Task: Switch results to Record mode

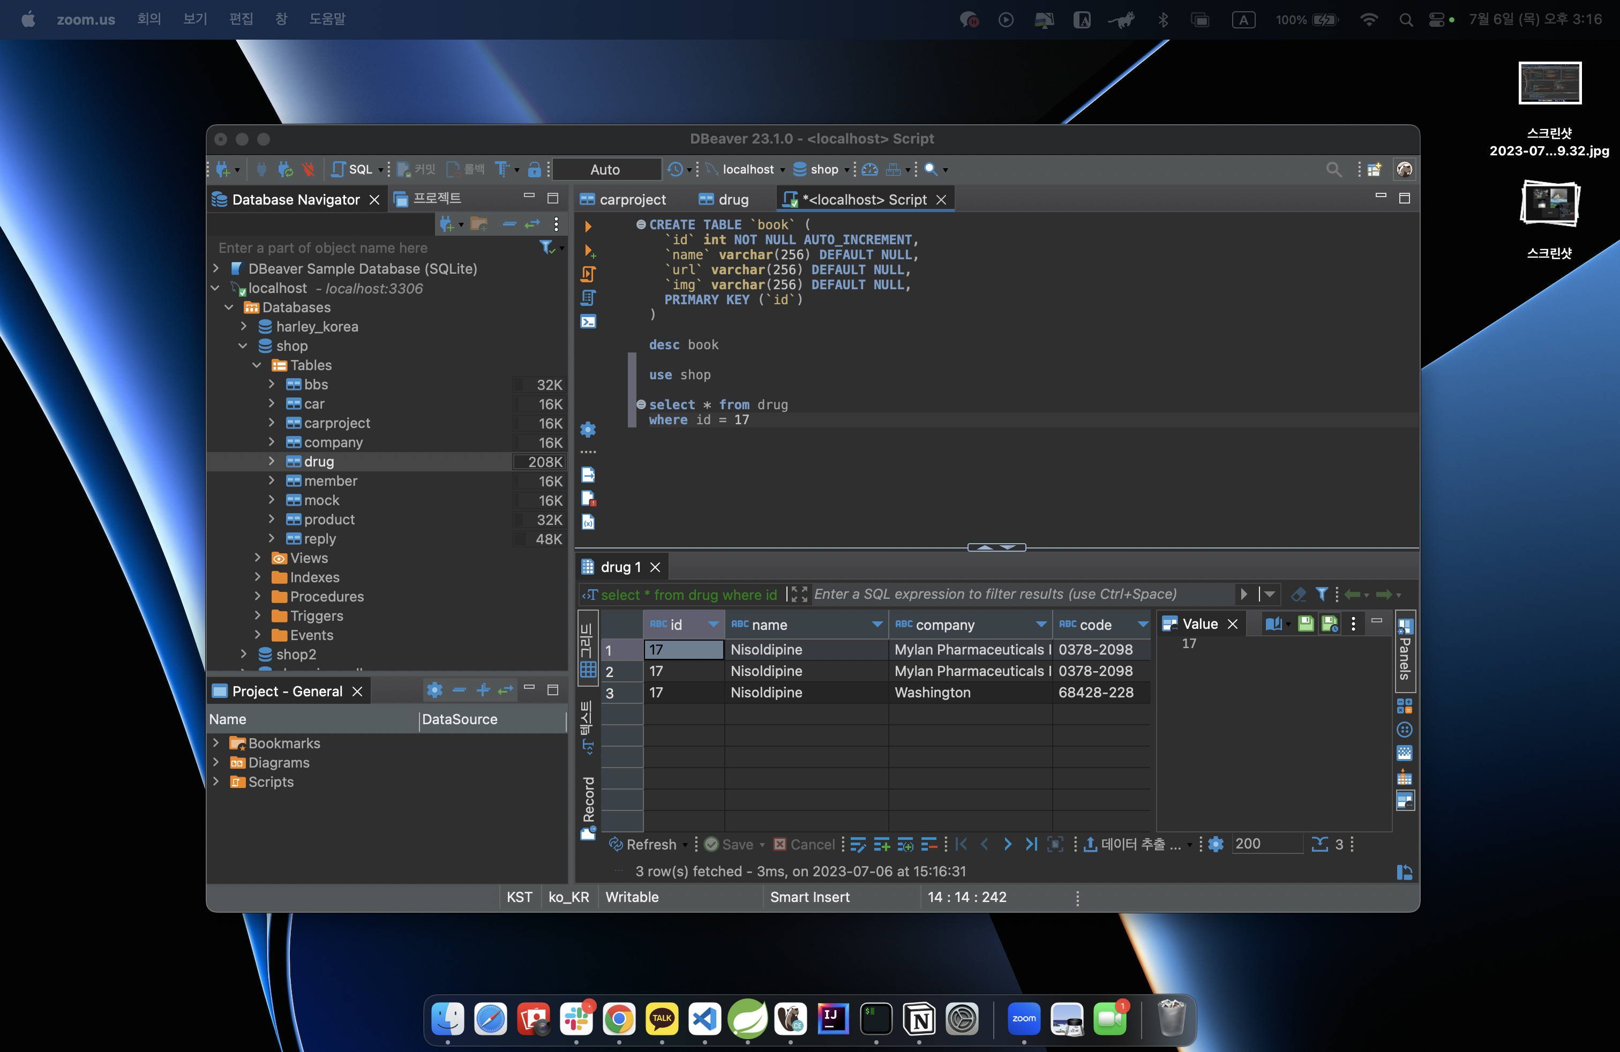Action: point(588,807)
